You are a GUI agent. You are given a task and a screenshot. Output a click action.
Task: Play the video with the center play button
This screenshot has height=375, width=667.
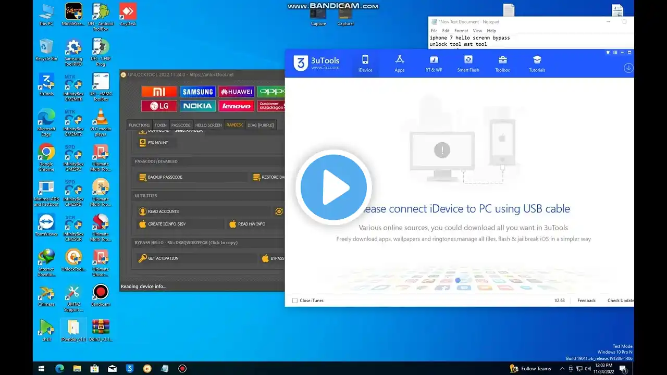(333, 187)
